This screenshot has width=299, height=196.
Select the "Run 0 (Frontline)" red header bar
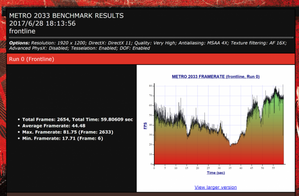pyautogui.click(x=32, y=59)
